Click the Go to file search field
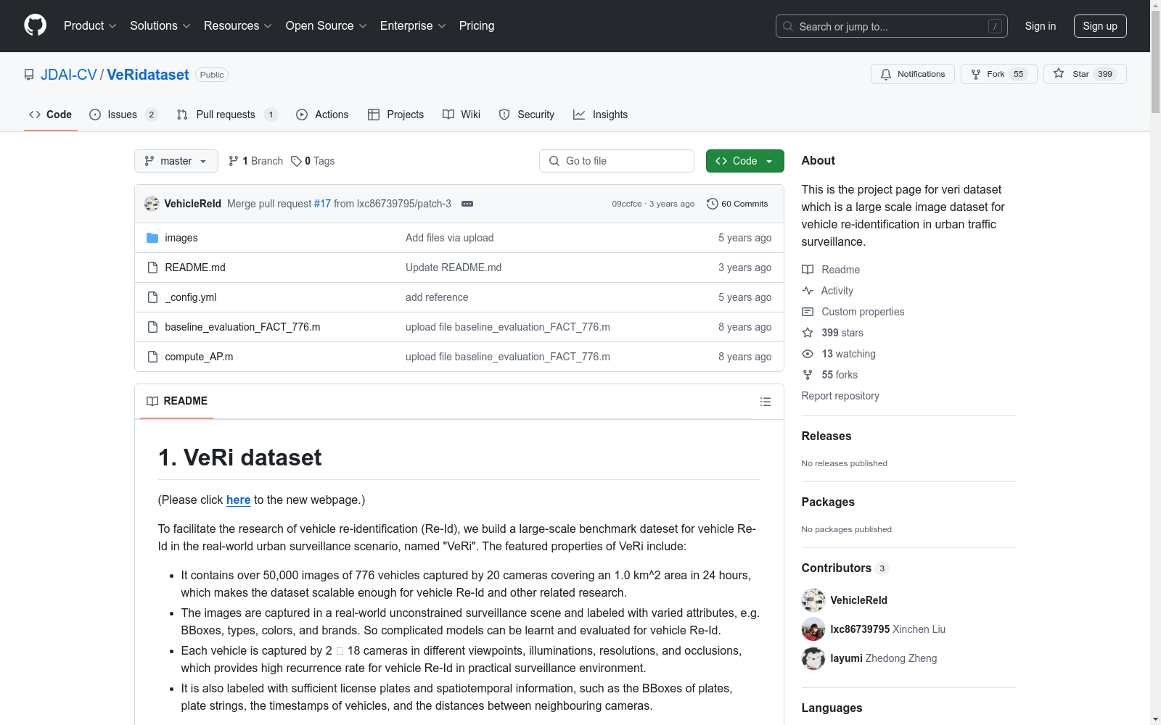This screenshot has height=725, width=1161. click(x=617, y=161)
